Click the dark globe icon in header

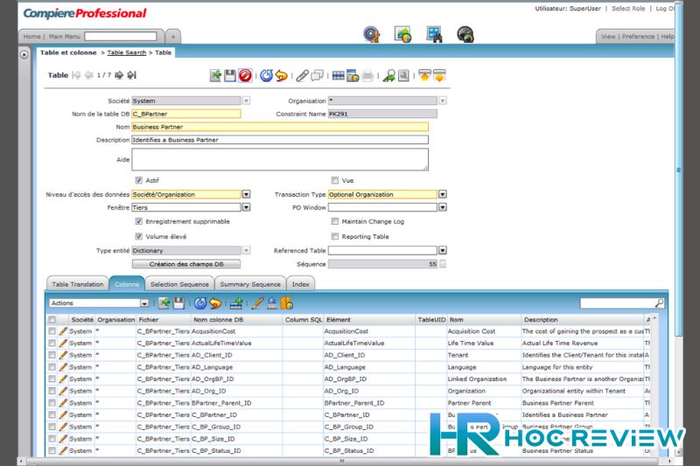point(465,34)
